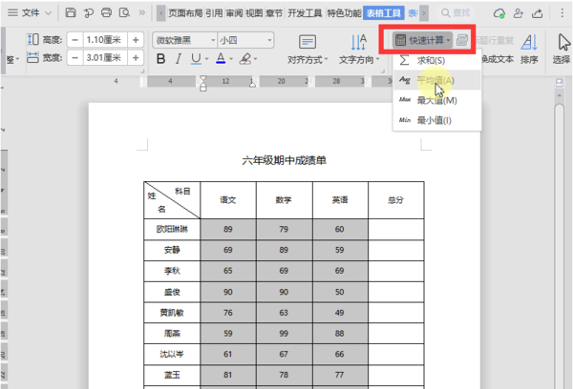Open the 文件 menu
Viewport: 573px width, 389px height.
(x=30, y=13)
